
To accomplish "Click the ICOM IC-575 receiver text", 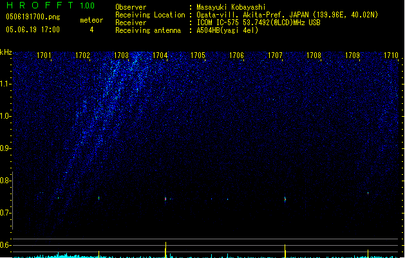I will point(258,23).
